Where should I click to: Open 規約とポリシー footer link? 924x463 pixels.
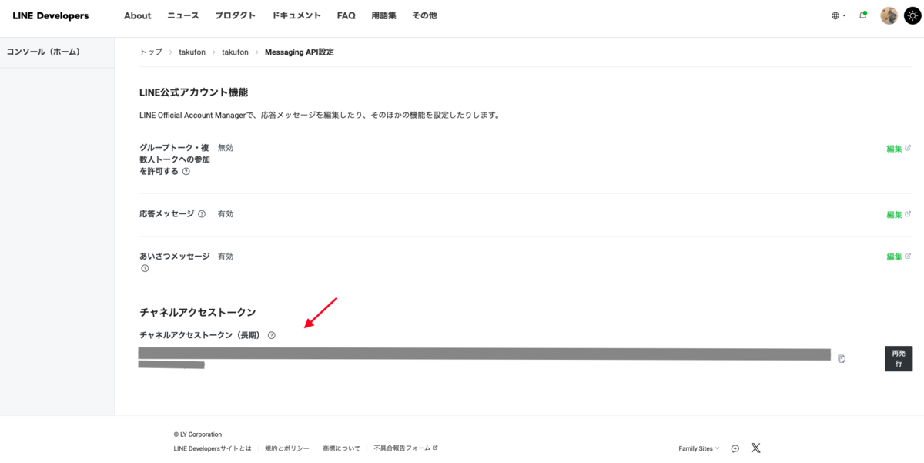287,448
